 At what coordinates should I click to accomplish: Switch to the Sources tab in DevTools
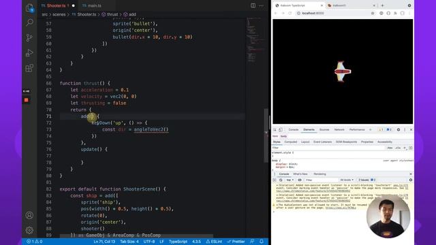(x=324, y=130)
